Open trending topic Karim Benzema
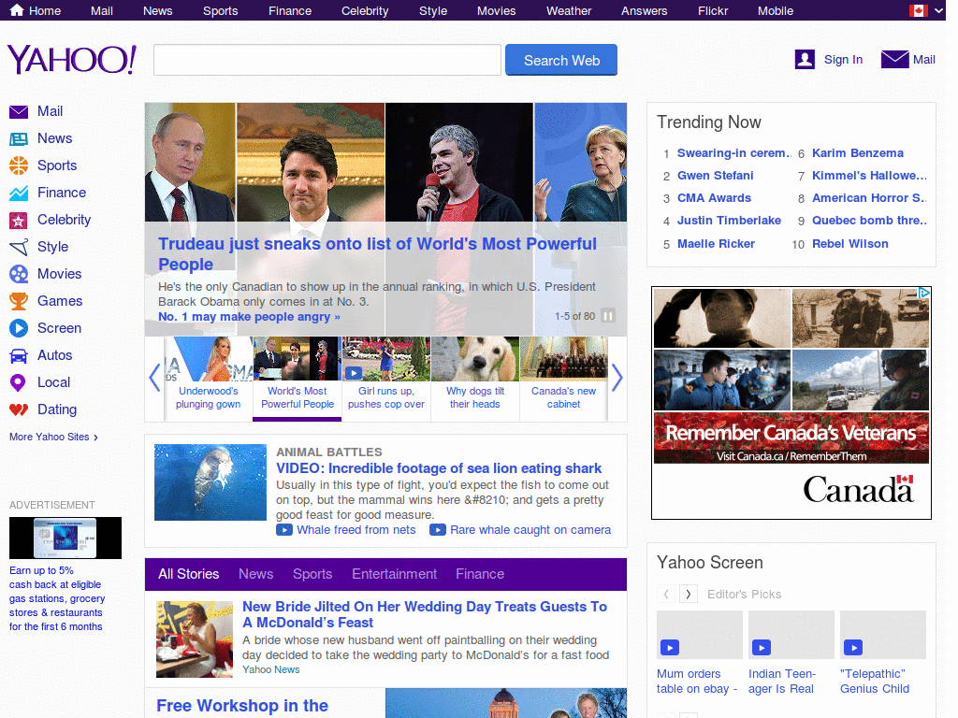Viewport: 958px width, 718px height. tap(857, 153)
